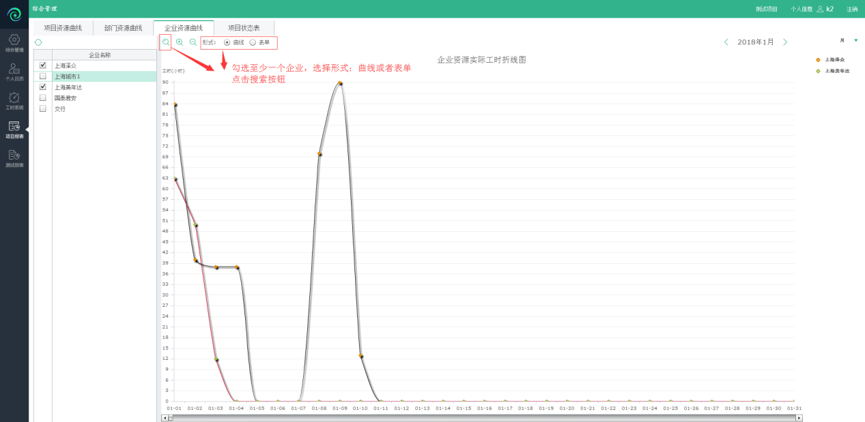Check the 国泰君安 checkbox
This screenshot has width=865, height=422.
[x=43, y=98]
